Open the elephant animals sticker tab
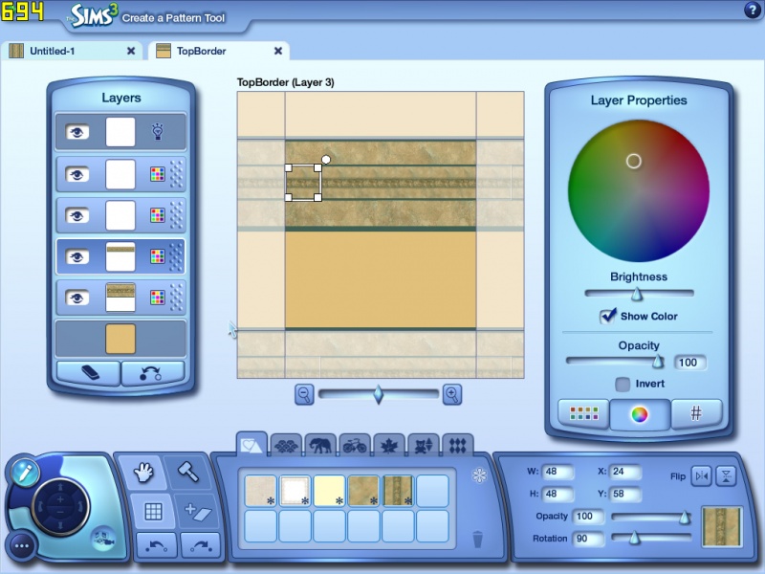This screenshot has width=765, height=574. tap(319, 444)
